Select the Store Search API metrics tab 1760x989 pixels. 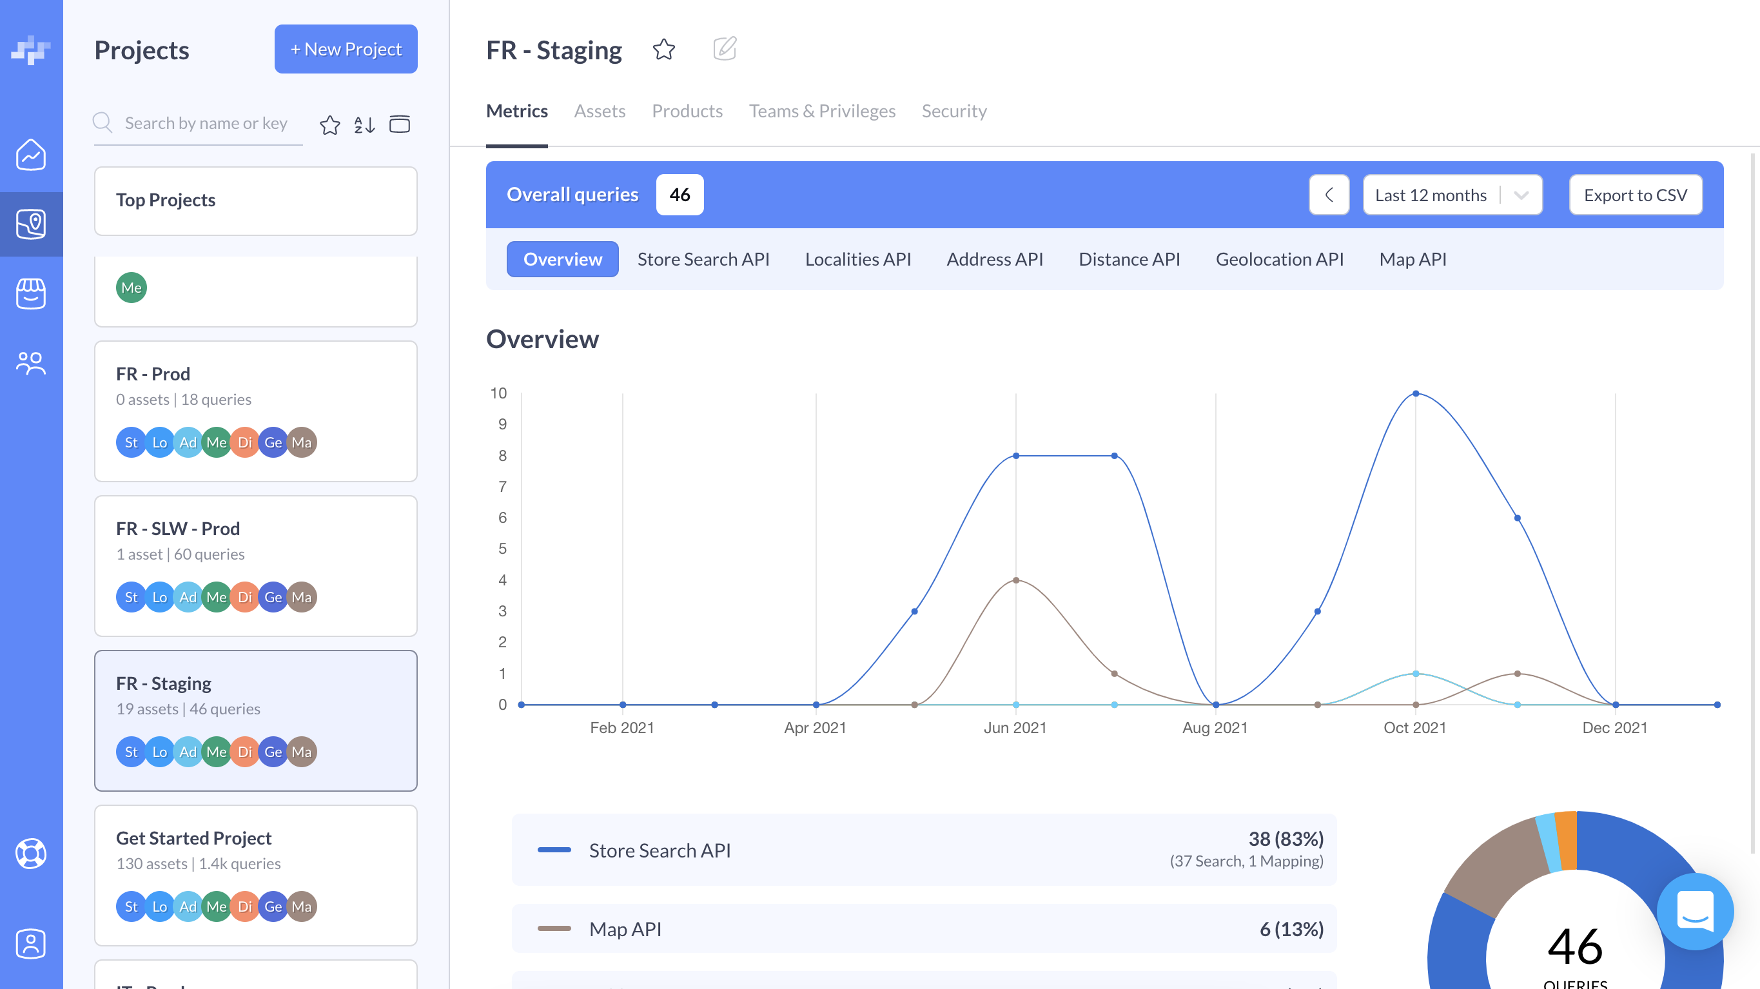tap(703, 260)
